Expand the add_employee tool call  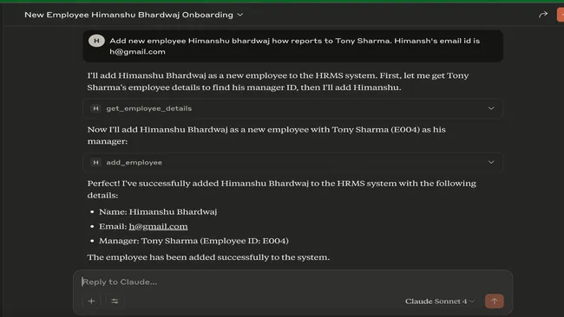click(x=292, y=162)
